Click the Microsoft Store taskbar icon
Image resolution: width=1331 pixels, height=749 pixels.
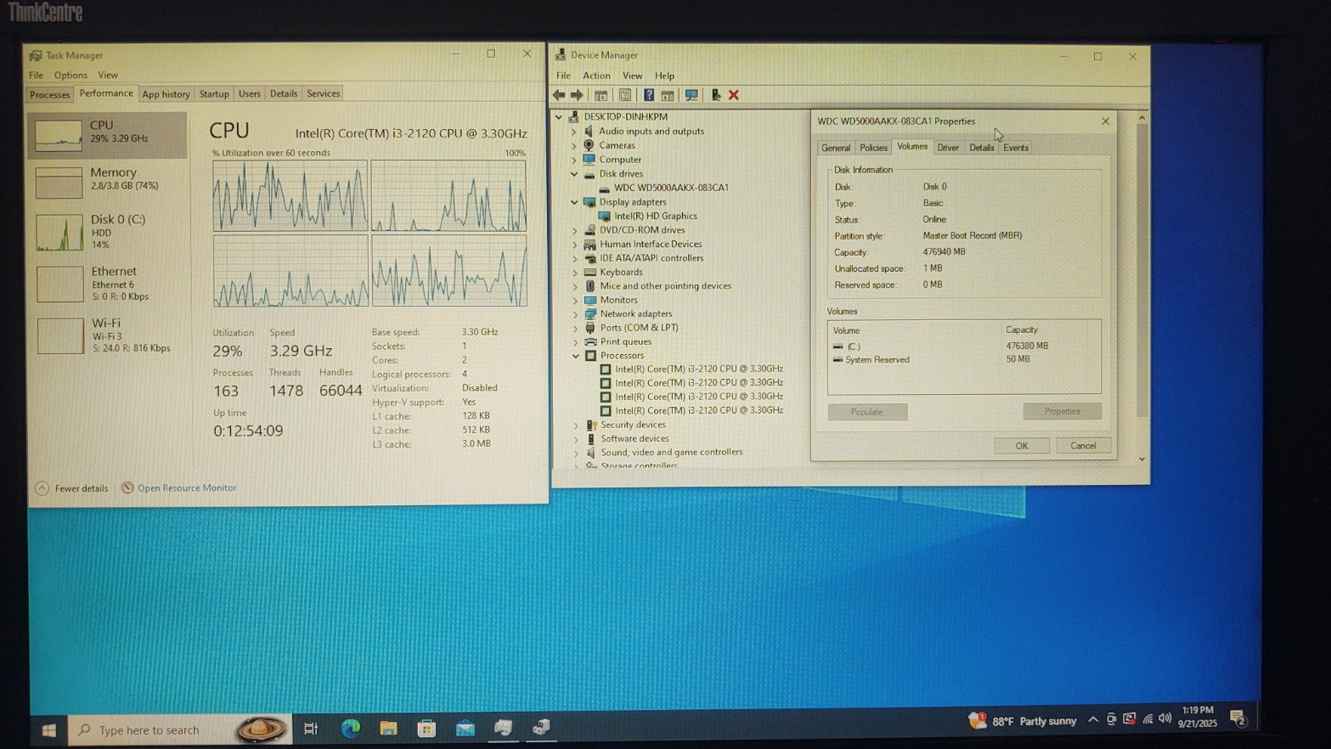pos(426,728)
